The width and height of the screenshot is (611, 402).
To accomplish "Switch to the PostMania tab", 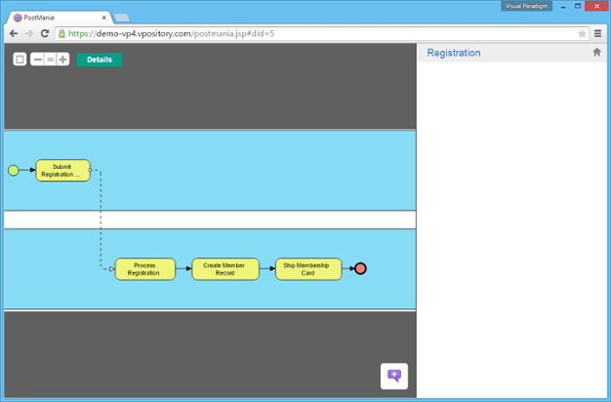I will tap(59, 18).
